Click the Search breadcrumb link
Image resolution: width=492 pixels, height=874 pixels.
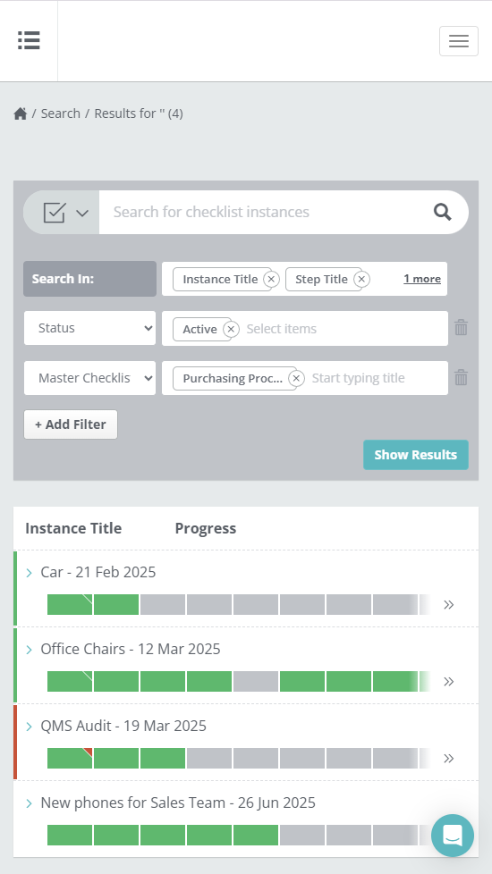click(x=60, y=113)
